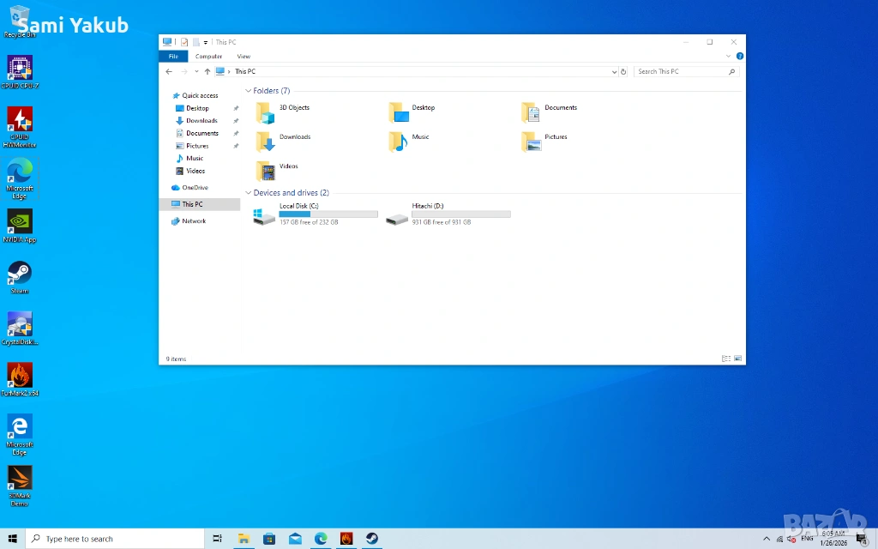
Task: Open Steam from the taskbar
Action: pyautogui.click(x=372, y=539)
